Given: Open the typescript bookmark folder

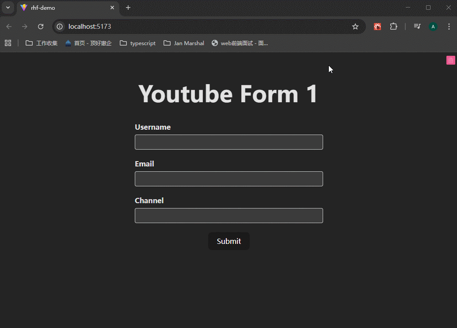Looking at the screenshot, I should point(138,43).
